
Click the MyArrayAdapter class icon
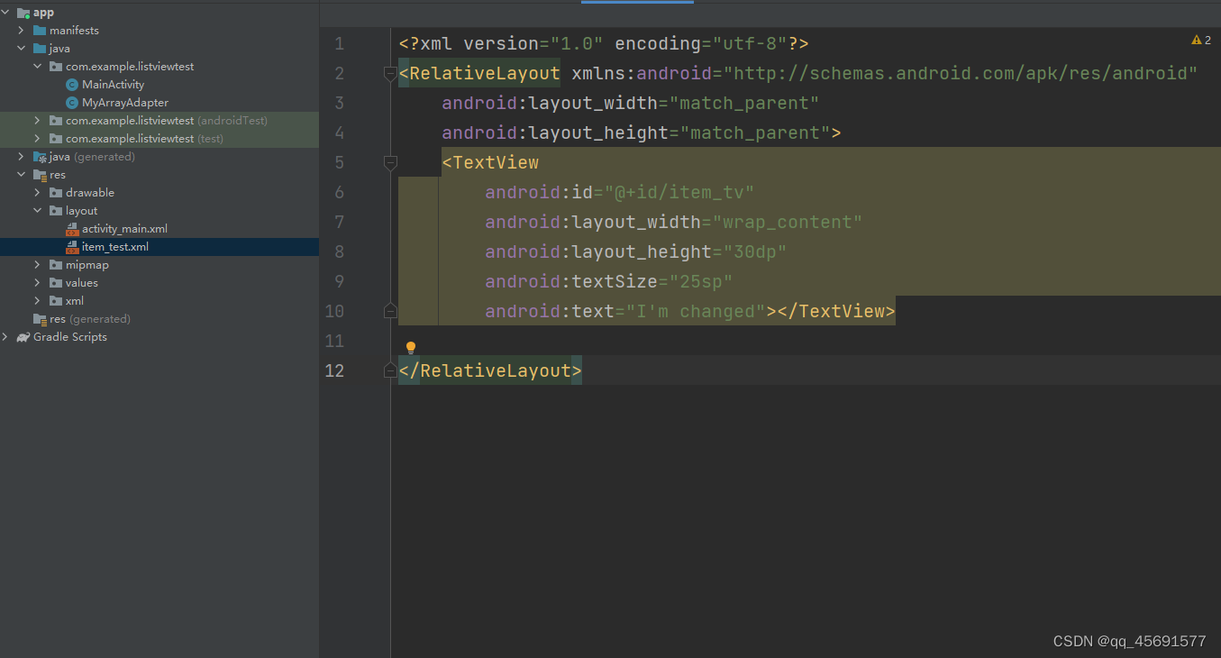(72, 103)
